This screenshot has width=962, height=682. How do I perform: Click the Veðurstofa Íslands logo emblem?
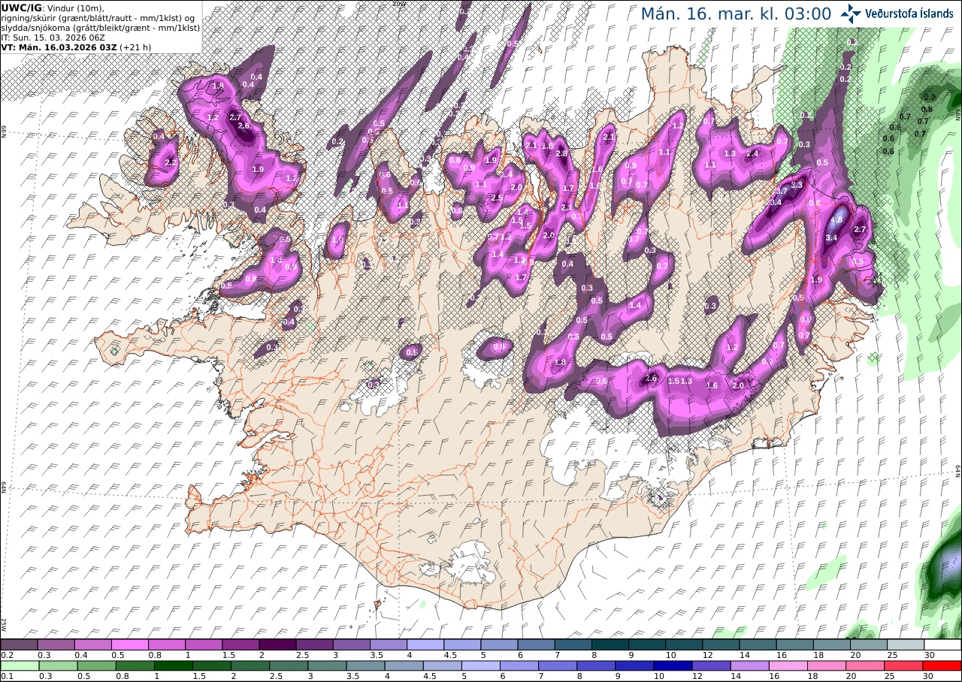[851, 13]
